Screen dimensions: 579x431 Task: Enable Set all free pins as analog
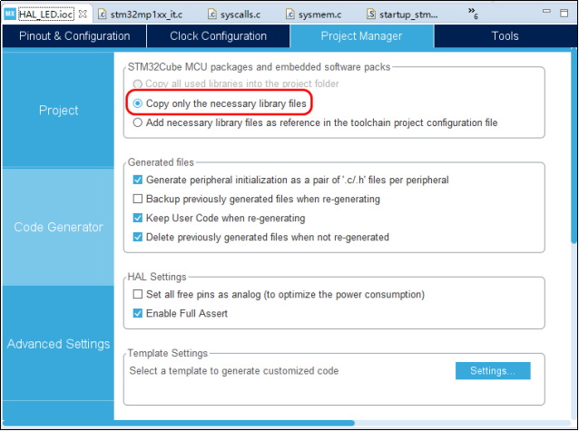(x=138, y=294)
